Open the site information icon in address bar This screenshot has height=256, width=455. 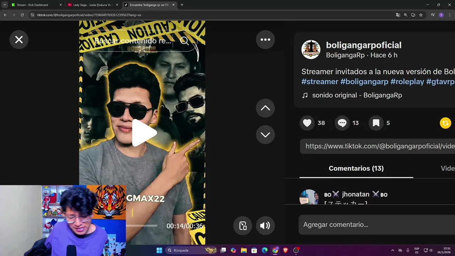point(32,15)
